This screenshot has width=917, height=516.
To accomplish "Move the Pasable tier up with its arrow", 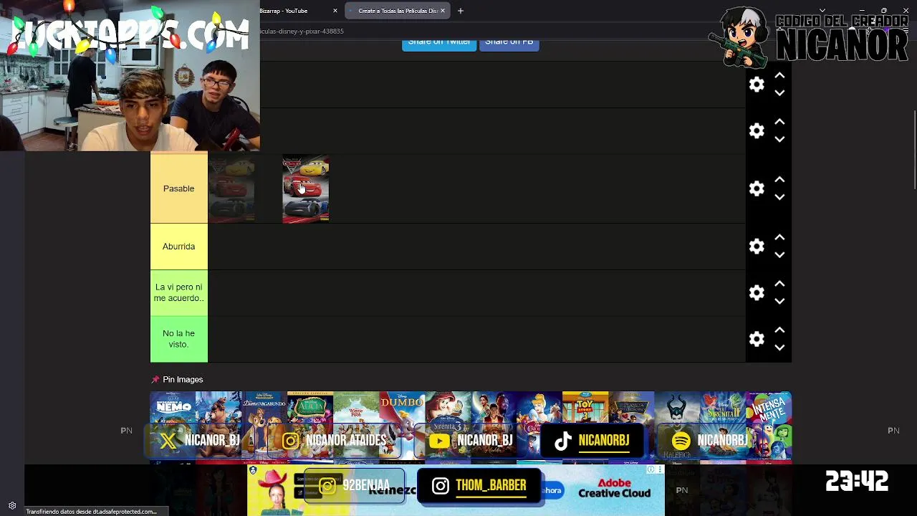I will (779, 180).
